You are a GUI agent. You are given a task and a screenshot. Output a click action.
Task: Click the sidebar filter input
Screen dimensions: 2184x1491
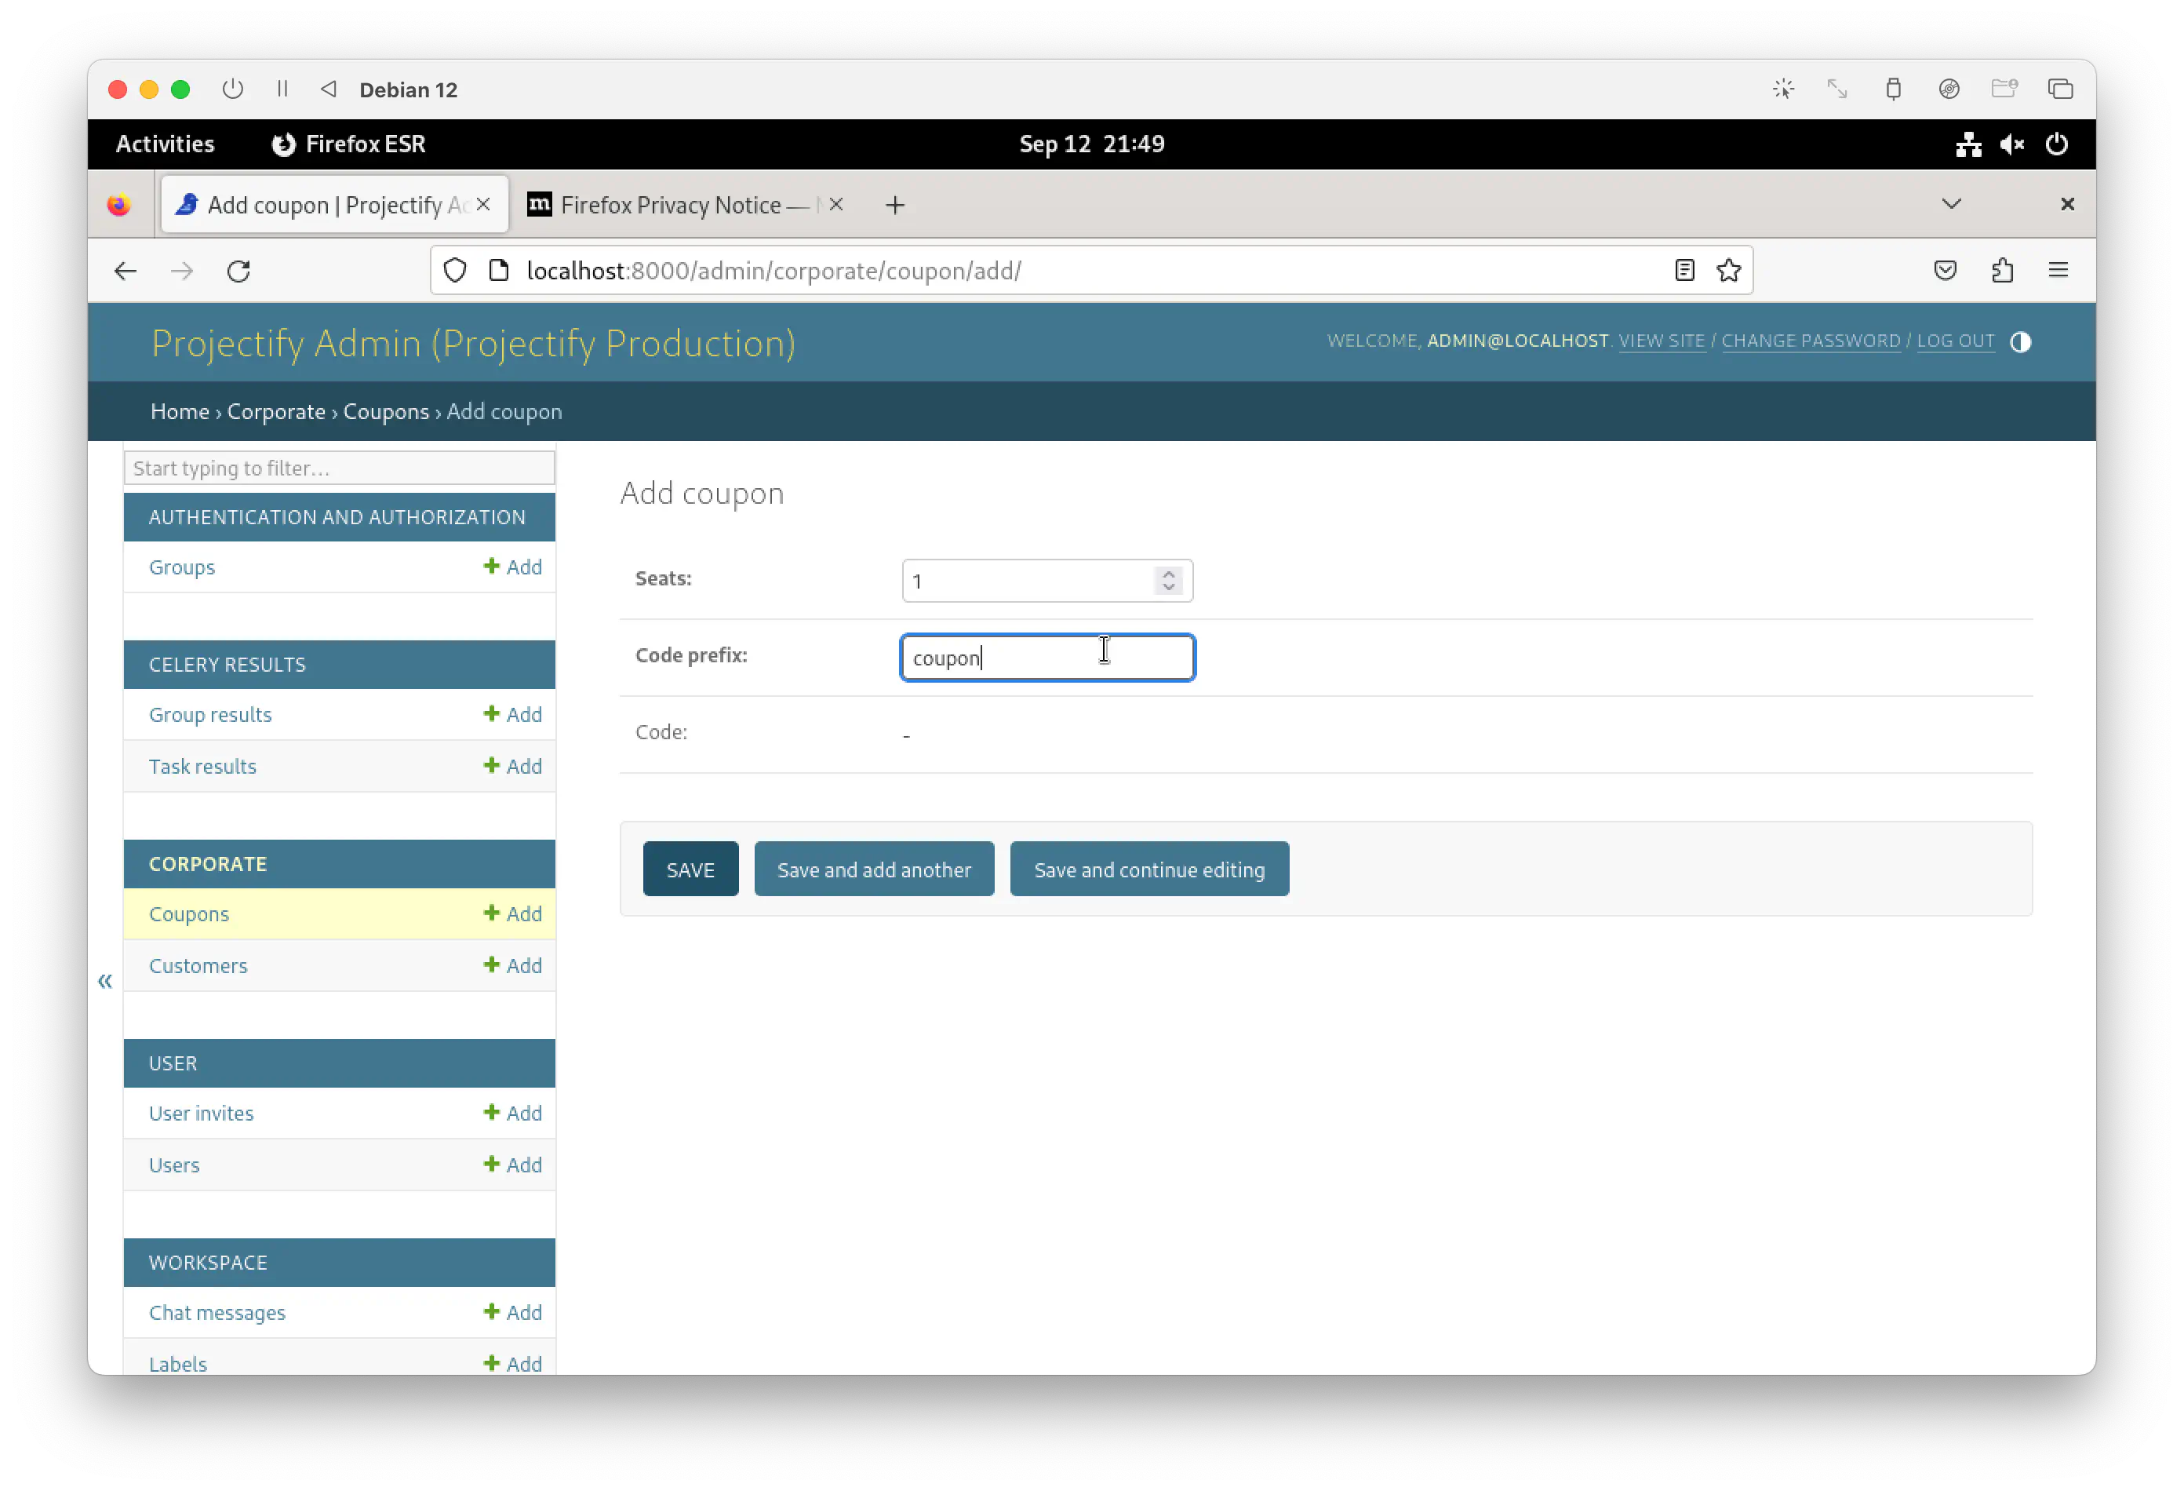coord(339,468)
